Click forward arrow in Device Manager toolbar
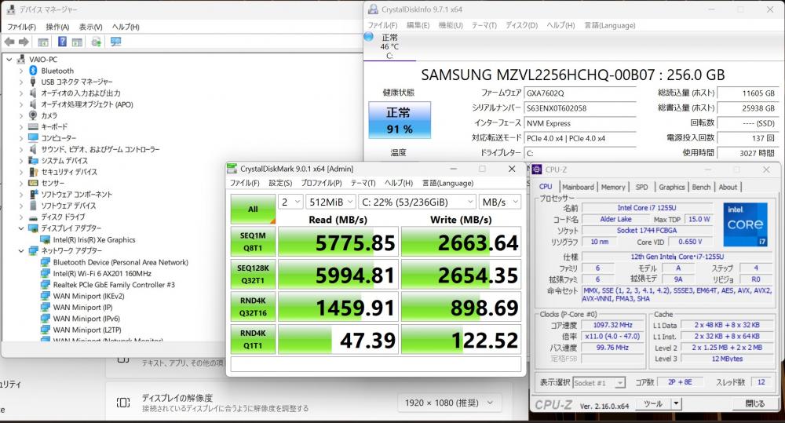The image size is (785, 423). [x=24, y=42]
